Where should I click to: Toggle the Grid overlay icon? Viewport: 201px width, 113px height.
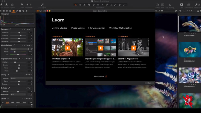point(163,5)
